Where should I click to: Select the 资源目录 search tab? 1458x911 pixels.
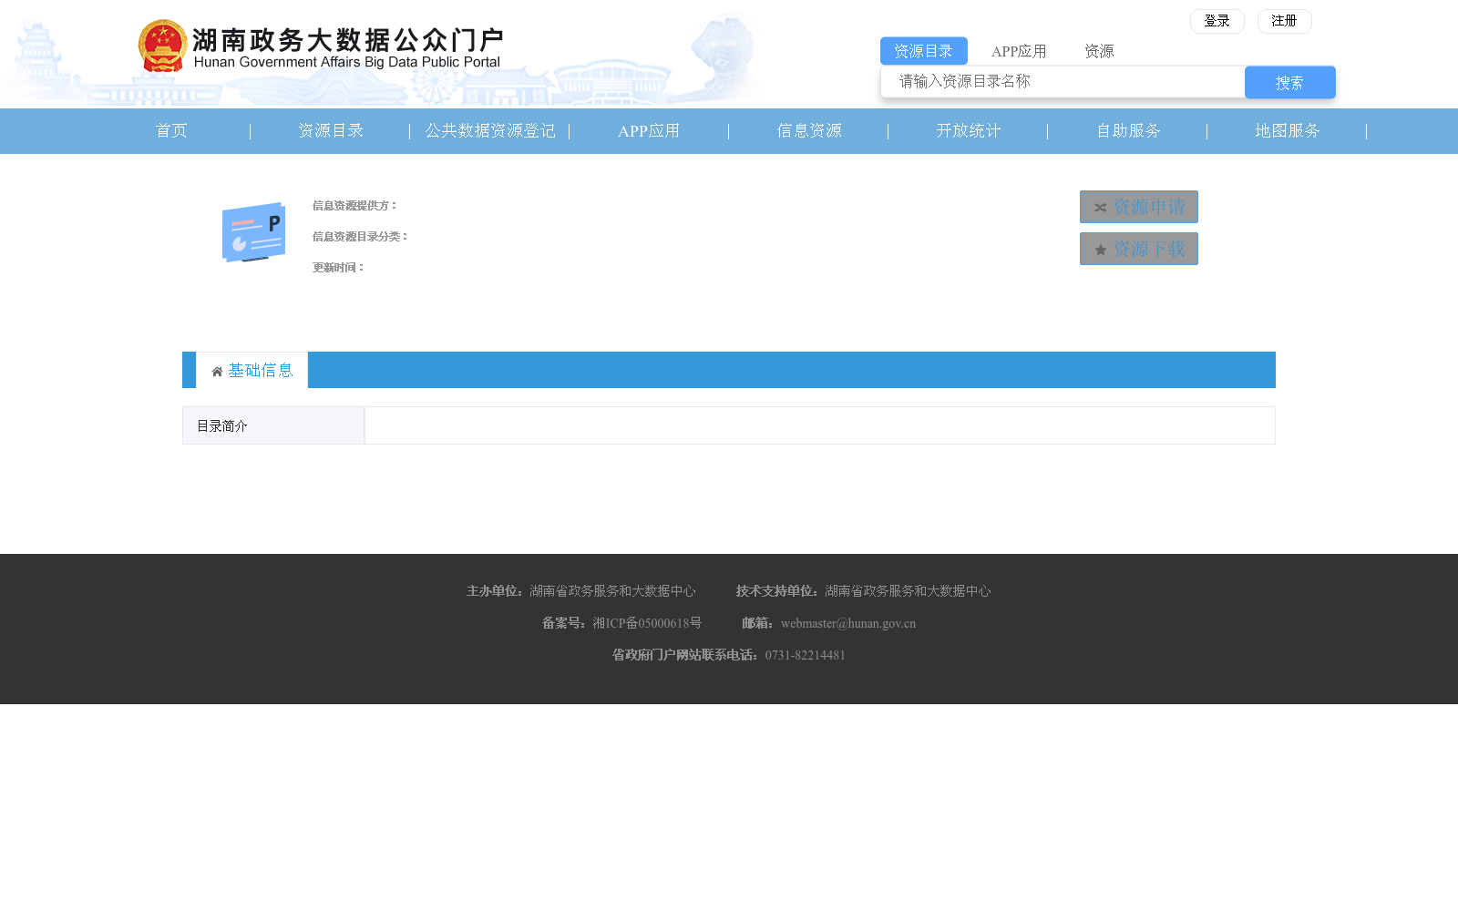click(x=923, y=51)
